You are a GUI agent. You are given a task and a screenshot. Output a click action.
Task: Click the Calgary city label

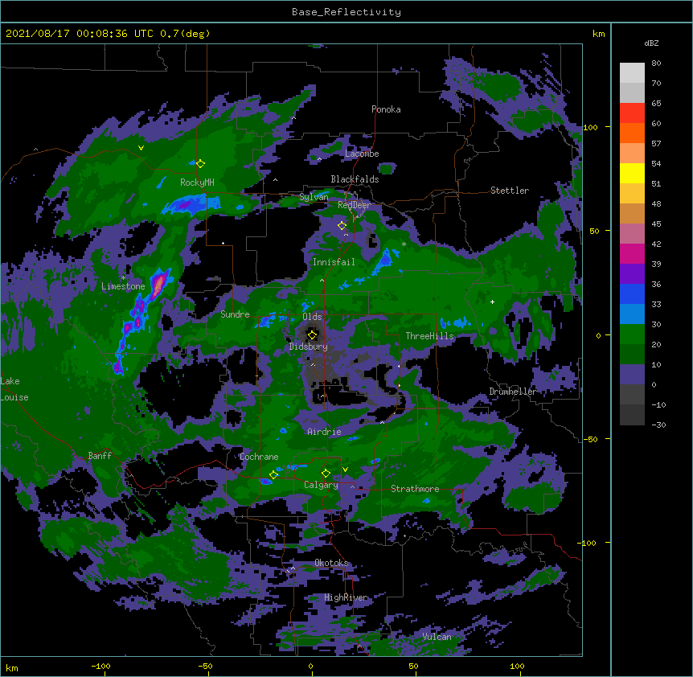coord(321,485)
